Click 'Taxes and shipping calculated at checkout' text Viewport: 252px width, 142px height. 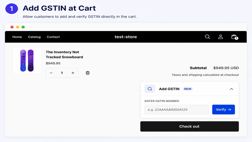[205, 75]
